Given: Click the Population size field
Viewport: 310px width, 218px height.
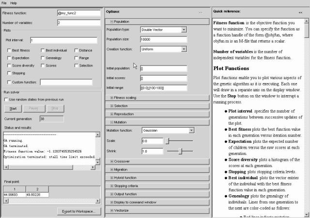Looking at the screenshot, I should [x=164, y=39].
